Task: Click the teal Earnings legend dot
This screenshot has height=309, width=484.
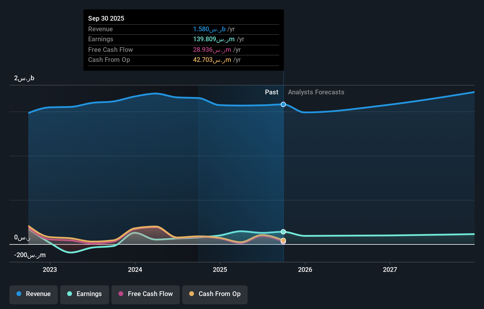Action: point(69,294)
